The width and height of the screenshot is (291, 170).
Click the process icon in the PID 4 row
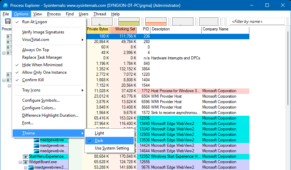(9, 53)
